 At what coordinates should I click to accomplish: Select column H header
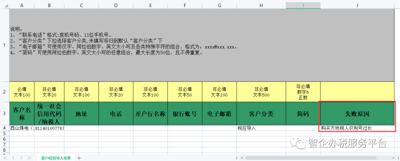pyautogui.click(x=261, y=5)
